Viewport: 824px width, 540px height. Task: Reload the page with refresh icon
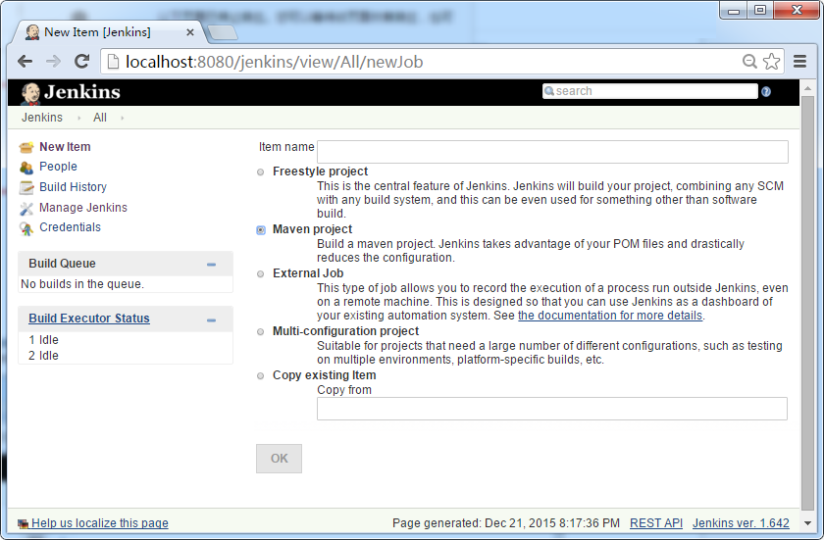click(x=81, y=62)
